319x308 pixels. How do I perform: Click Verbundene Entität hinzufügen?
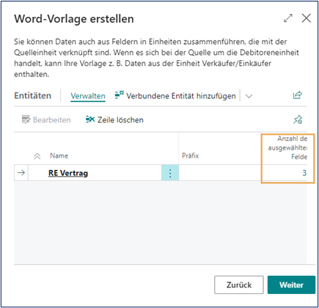tap(175, 96)
